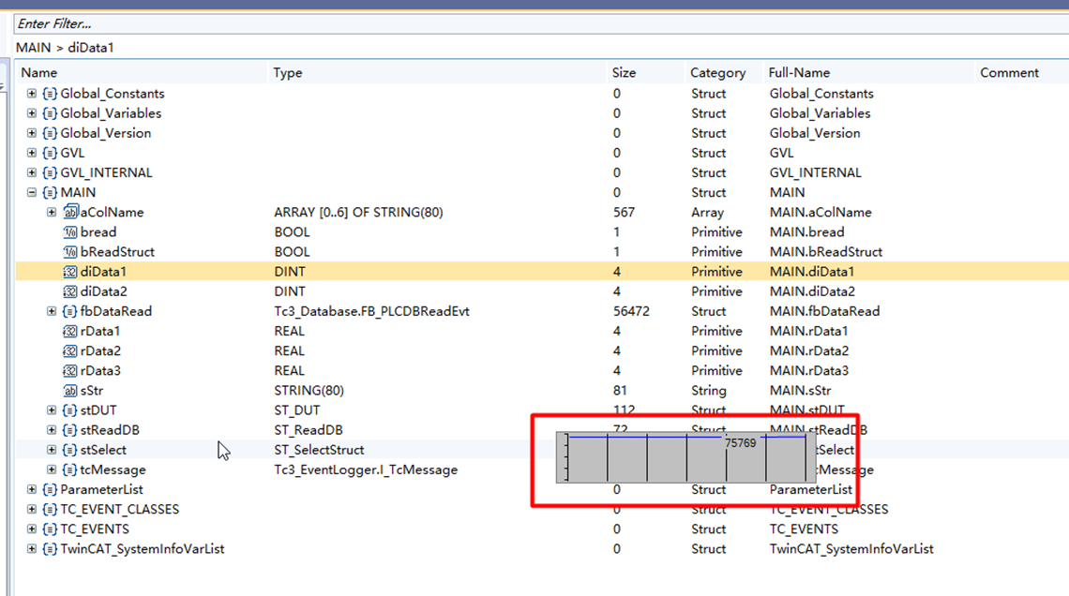1069x596 pixels.
Task: Click the type 'ARRAY [0..6] OF STRING(80)'
Action: tap(358, 212)
